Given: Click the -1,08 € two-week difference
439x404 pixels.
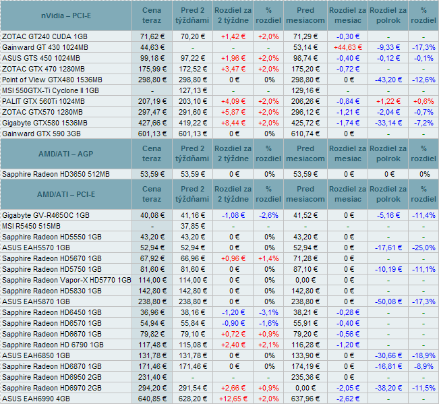Looking at the screenshot, I should tap(233, 215).
